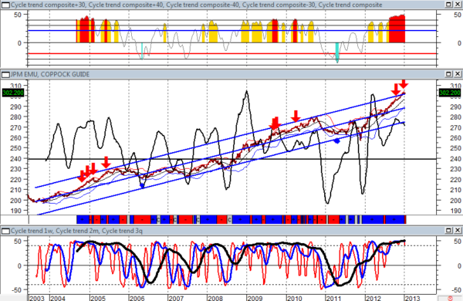Select the 'JPM EMU, COPPOCK GUIDE' title text
This screenshot has width=463, height=301.
point(50,74)
